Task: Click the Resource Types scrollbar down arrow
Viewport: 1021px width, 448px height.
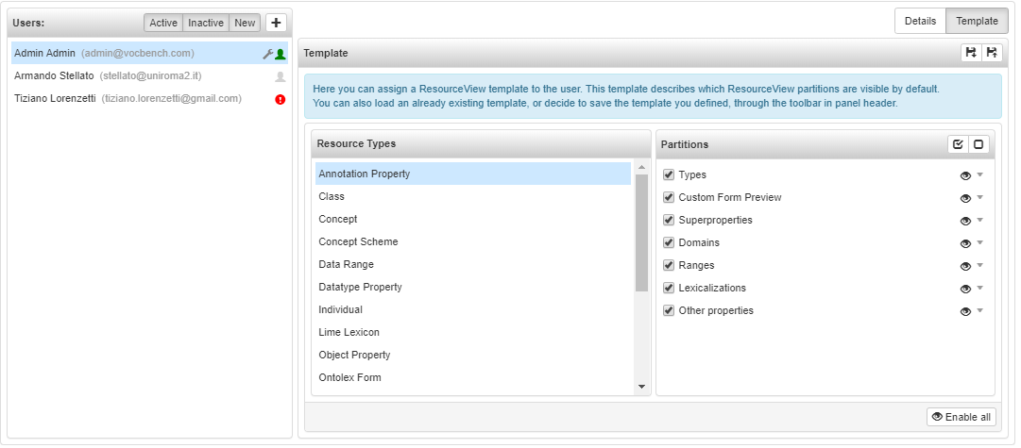Action: [641, 387]
